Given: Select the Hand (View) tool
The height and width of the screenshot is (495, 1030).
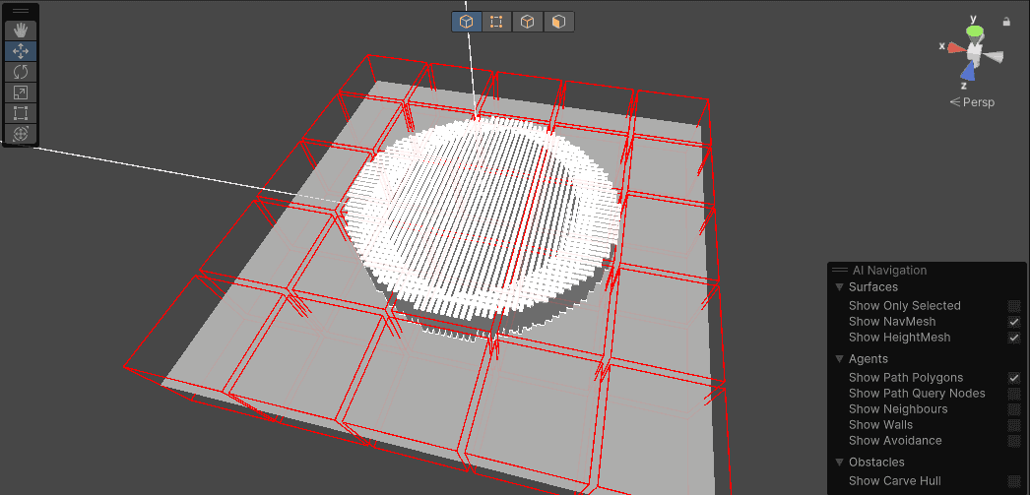Looking at the screenshot, I should pyautogui.click(x=21, y=31).
